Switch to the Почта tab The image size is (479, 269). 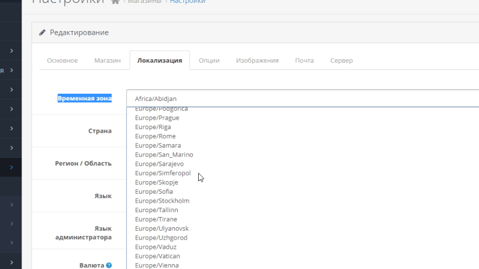(304, 60)
